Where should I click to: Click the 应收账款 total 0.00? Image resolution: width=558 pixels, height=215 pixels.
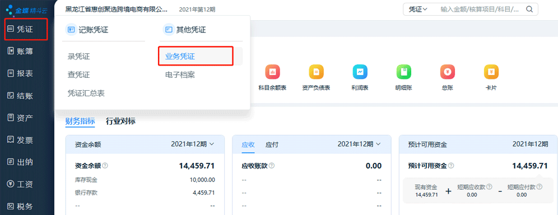[x=374, y=166]
